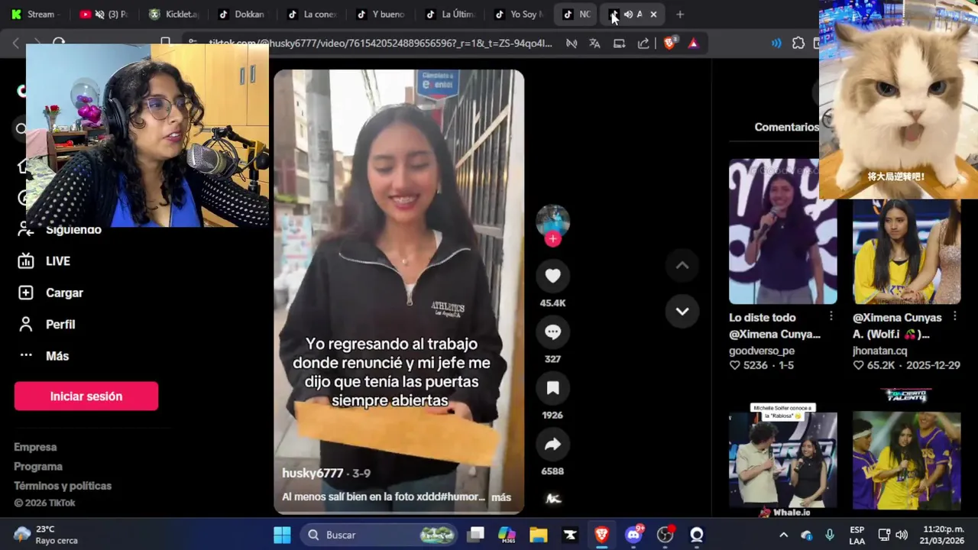Open File Explorer from the taskbar

pyautogui.click(x=539, y=535)
